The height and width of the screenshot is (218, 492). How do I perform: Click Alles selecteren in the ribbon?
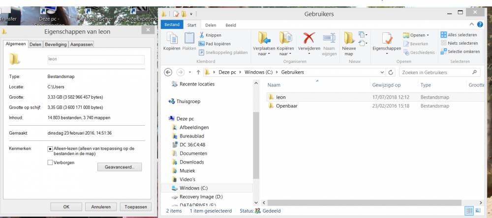click(x=459, y=35)
